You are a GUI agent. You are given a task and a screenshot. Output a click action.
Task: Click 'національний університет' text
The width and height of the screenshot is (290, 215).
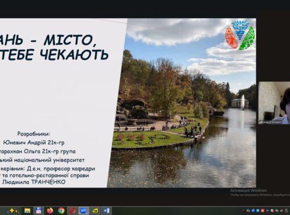pos(49,160)
